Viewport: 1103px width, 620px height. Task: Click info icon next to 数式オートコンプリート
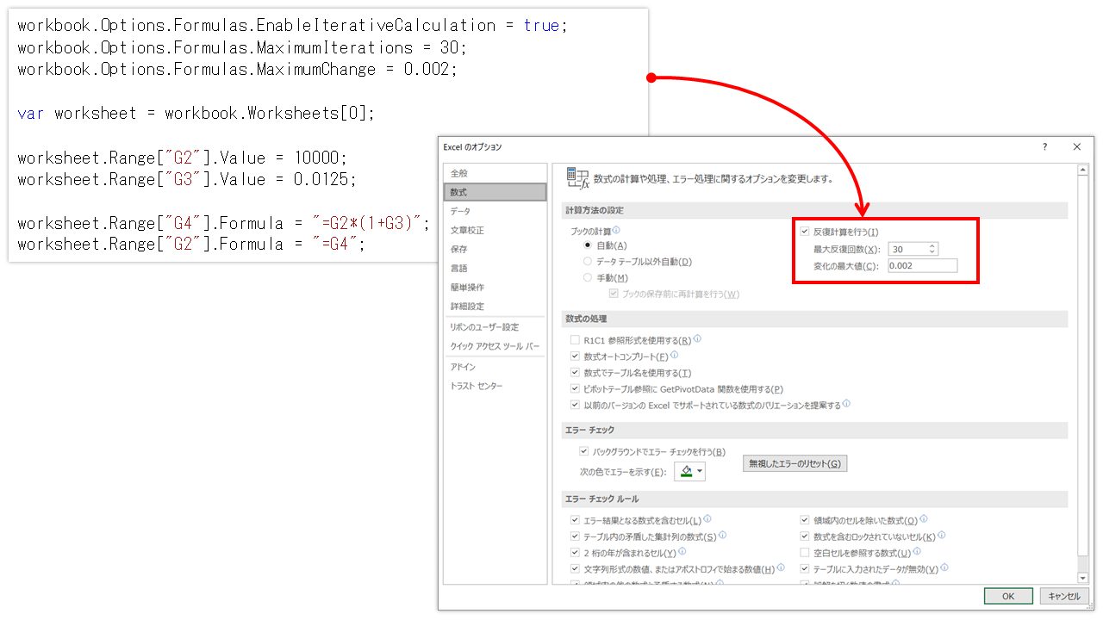click(x=674, y=355)
